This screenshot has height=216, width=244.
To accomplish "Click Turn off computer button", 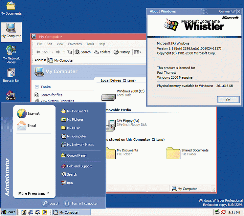I will point(81,204).
